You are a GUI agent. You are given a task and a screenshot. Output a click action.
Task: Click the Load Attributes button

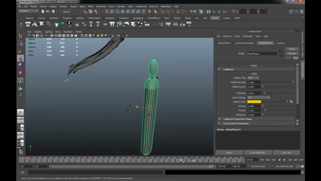(257, 153)
